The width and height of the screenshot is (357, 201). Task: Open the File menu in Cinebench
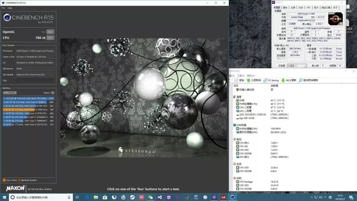(x=3, y=8)
